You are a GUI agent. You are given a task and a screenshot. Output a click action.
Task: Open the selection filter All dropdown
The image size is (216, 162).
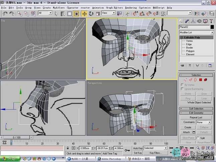click(x=45, y=13)
